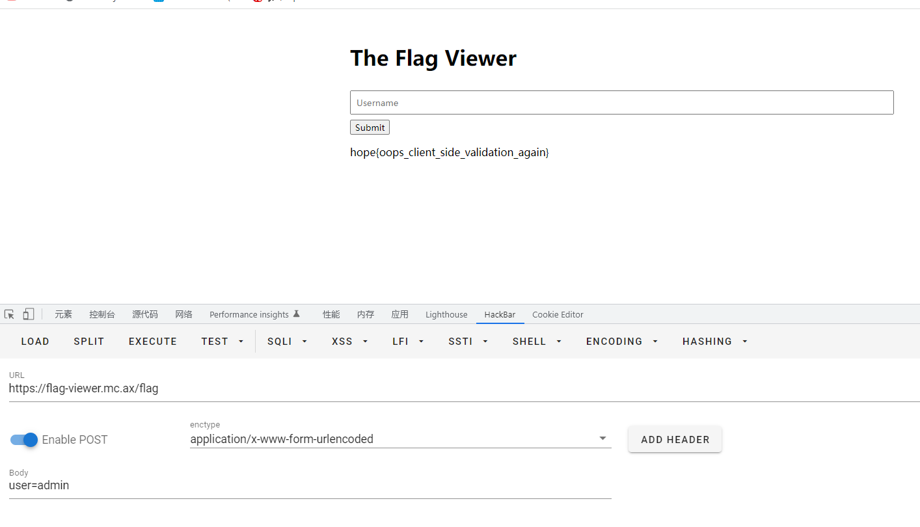Switch to the Lighthouse tab
This screenshot has width=920, height=527.
tap(446, 314)
